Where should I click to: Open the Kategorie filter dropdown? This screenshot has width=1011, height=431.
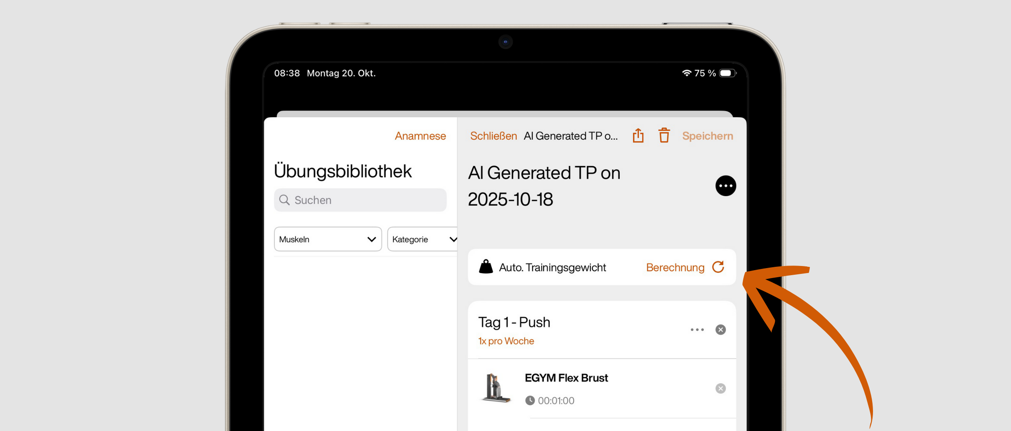point(422,239)
